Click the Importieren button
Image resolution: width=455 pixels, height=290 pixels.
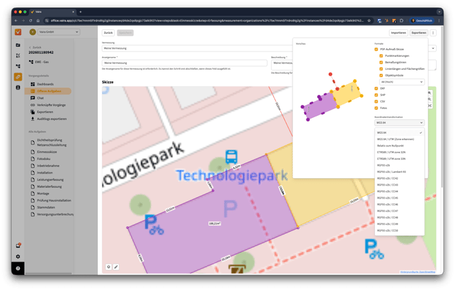click(x=398, y=33)
